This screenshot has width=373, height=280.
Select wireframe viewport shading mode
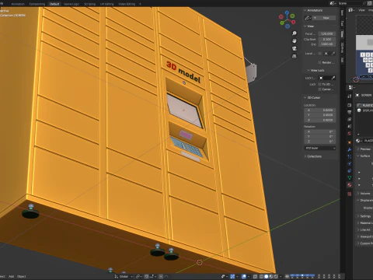pos(262,276)
